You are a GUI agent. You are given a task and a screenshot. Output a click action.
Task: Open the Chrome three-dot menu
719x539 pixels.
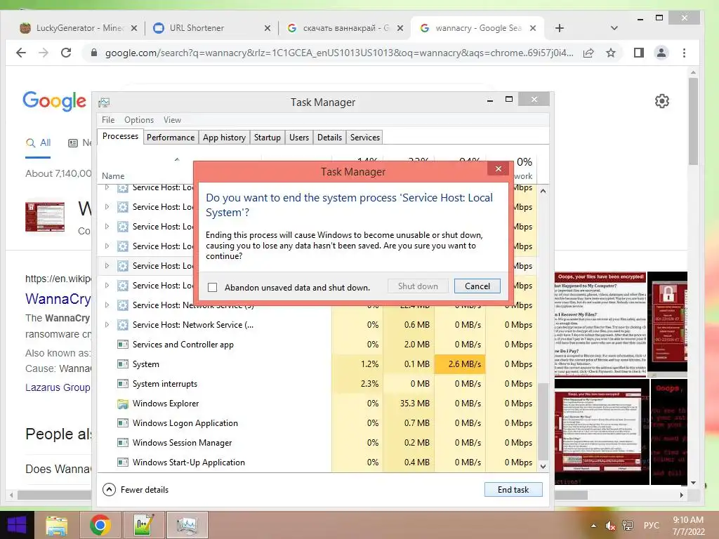tap(684, 53)
